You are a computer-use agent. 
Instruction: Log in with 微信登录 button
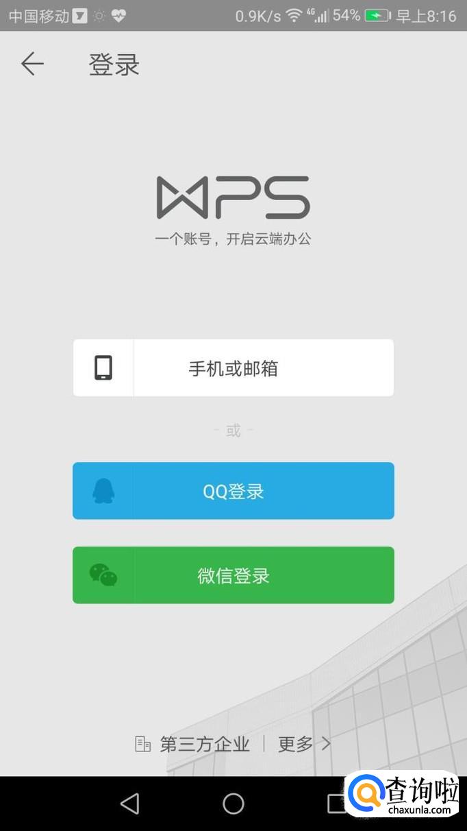pos(233,575)
